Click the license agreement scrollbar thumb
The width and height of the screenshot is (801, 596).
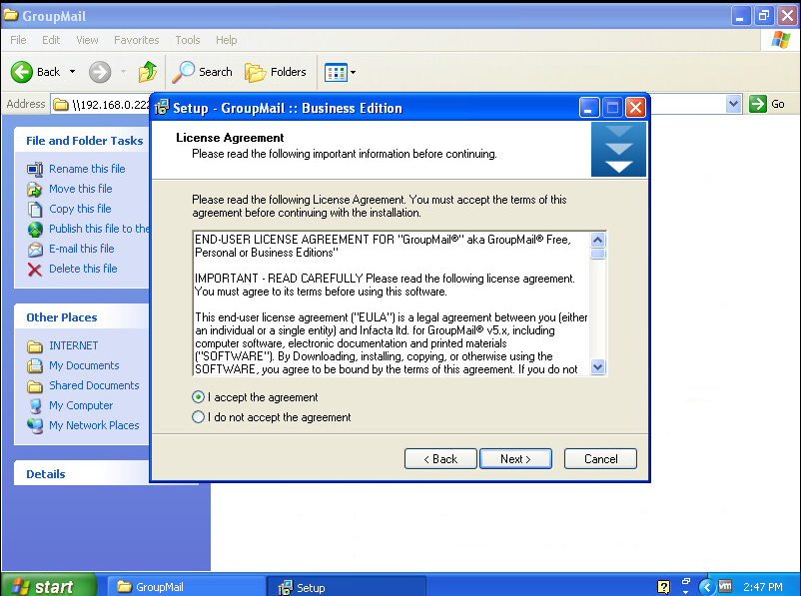click(x=597, y=254)
